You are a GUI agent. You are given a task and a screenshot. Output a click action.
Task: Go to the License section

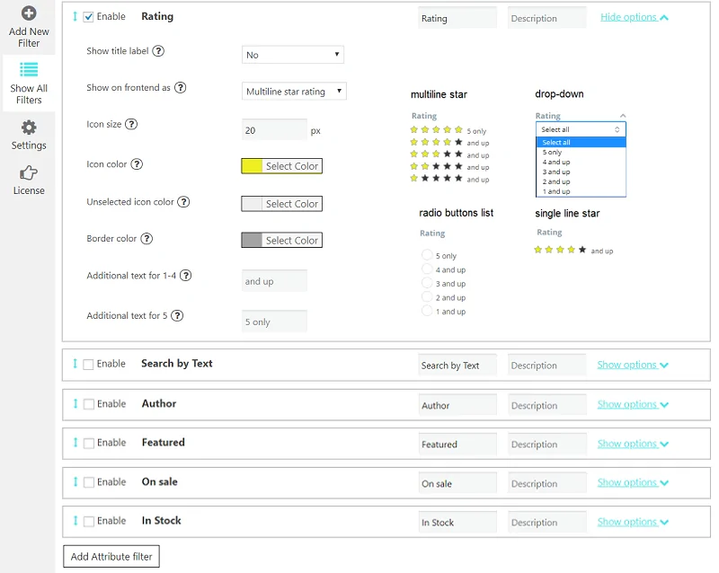pos(29,172)
